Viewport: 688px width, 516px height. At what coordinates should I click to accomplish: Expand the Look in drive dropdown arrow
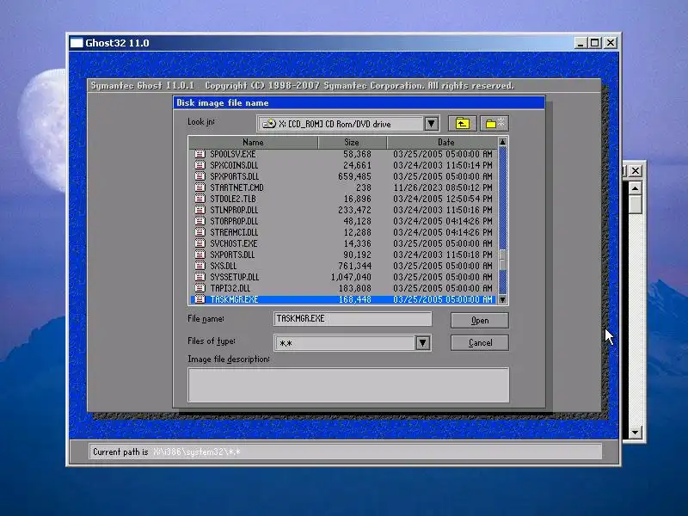(432, 124)
